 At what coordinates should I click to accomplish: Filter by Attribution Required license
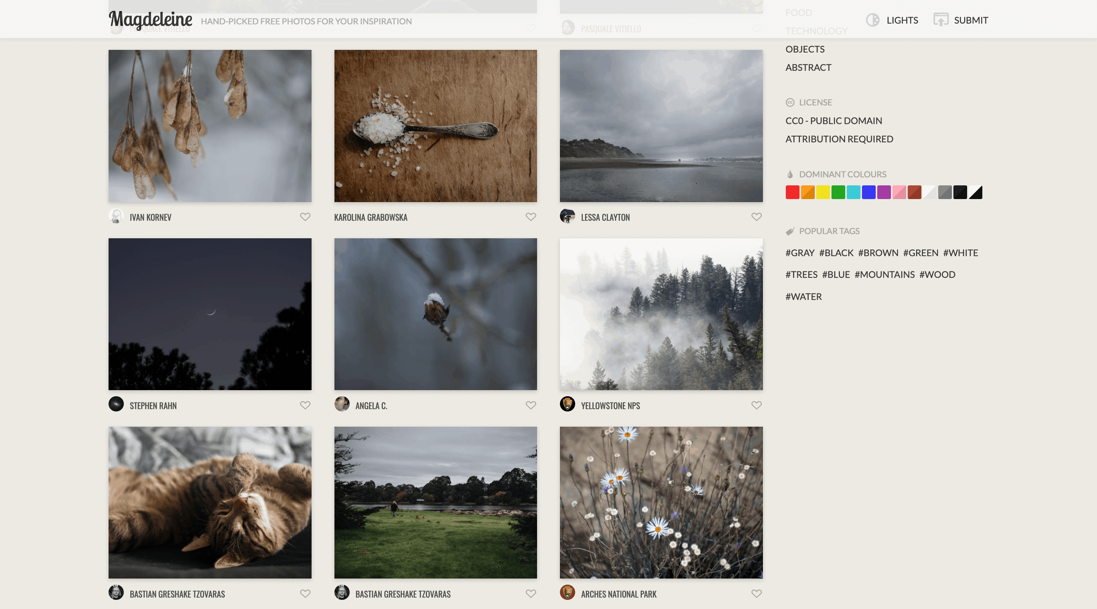point(840,139)
